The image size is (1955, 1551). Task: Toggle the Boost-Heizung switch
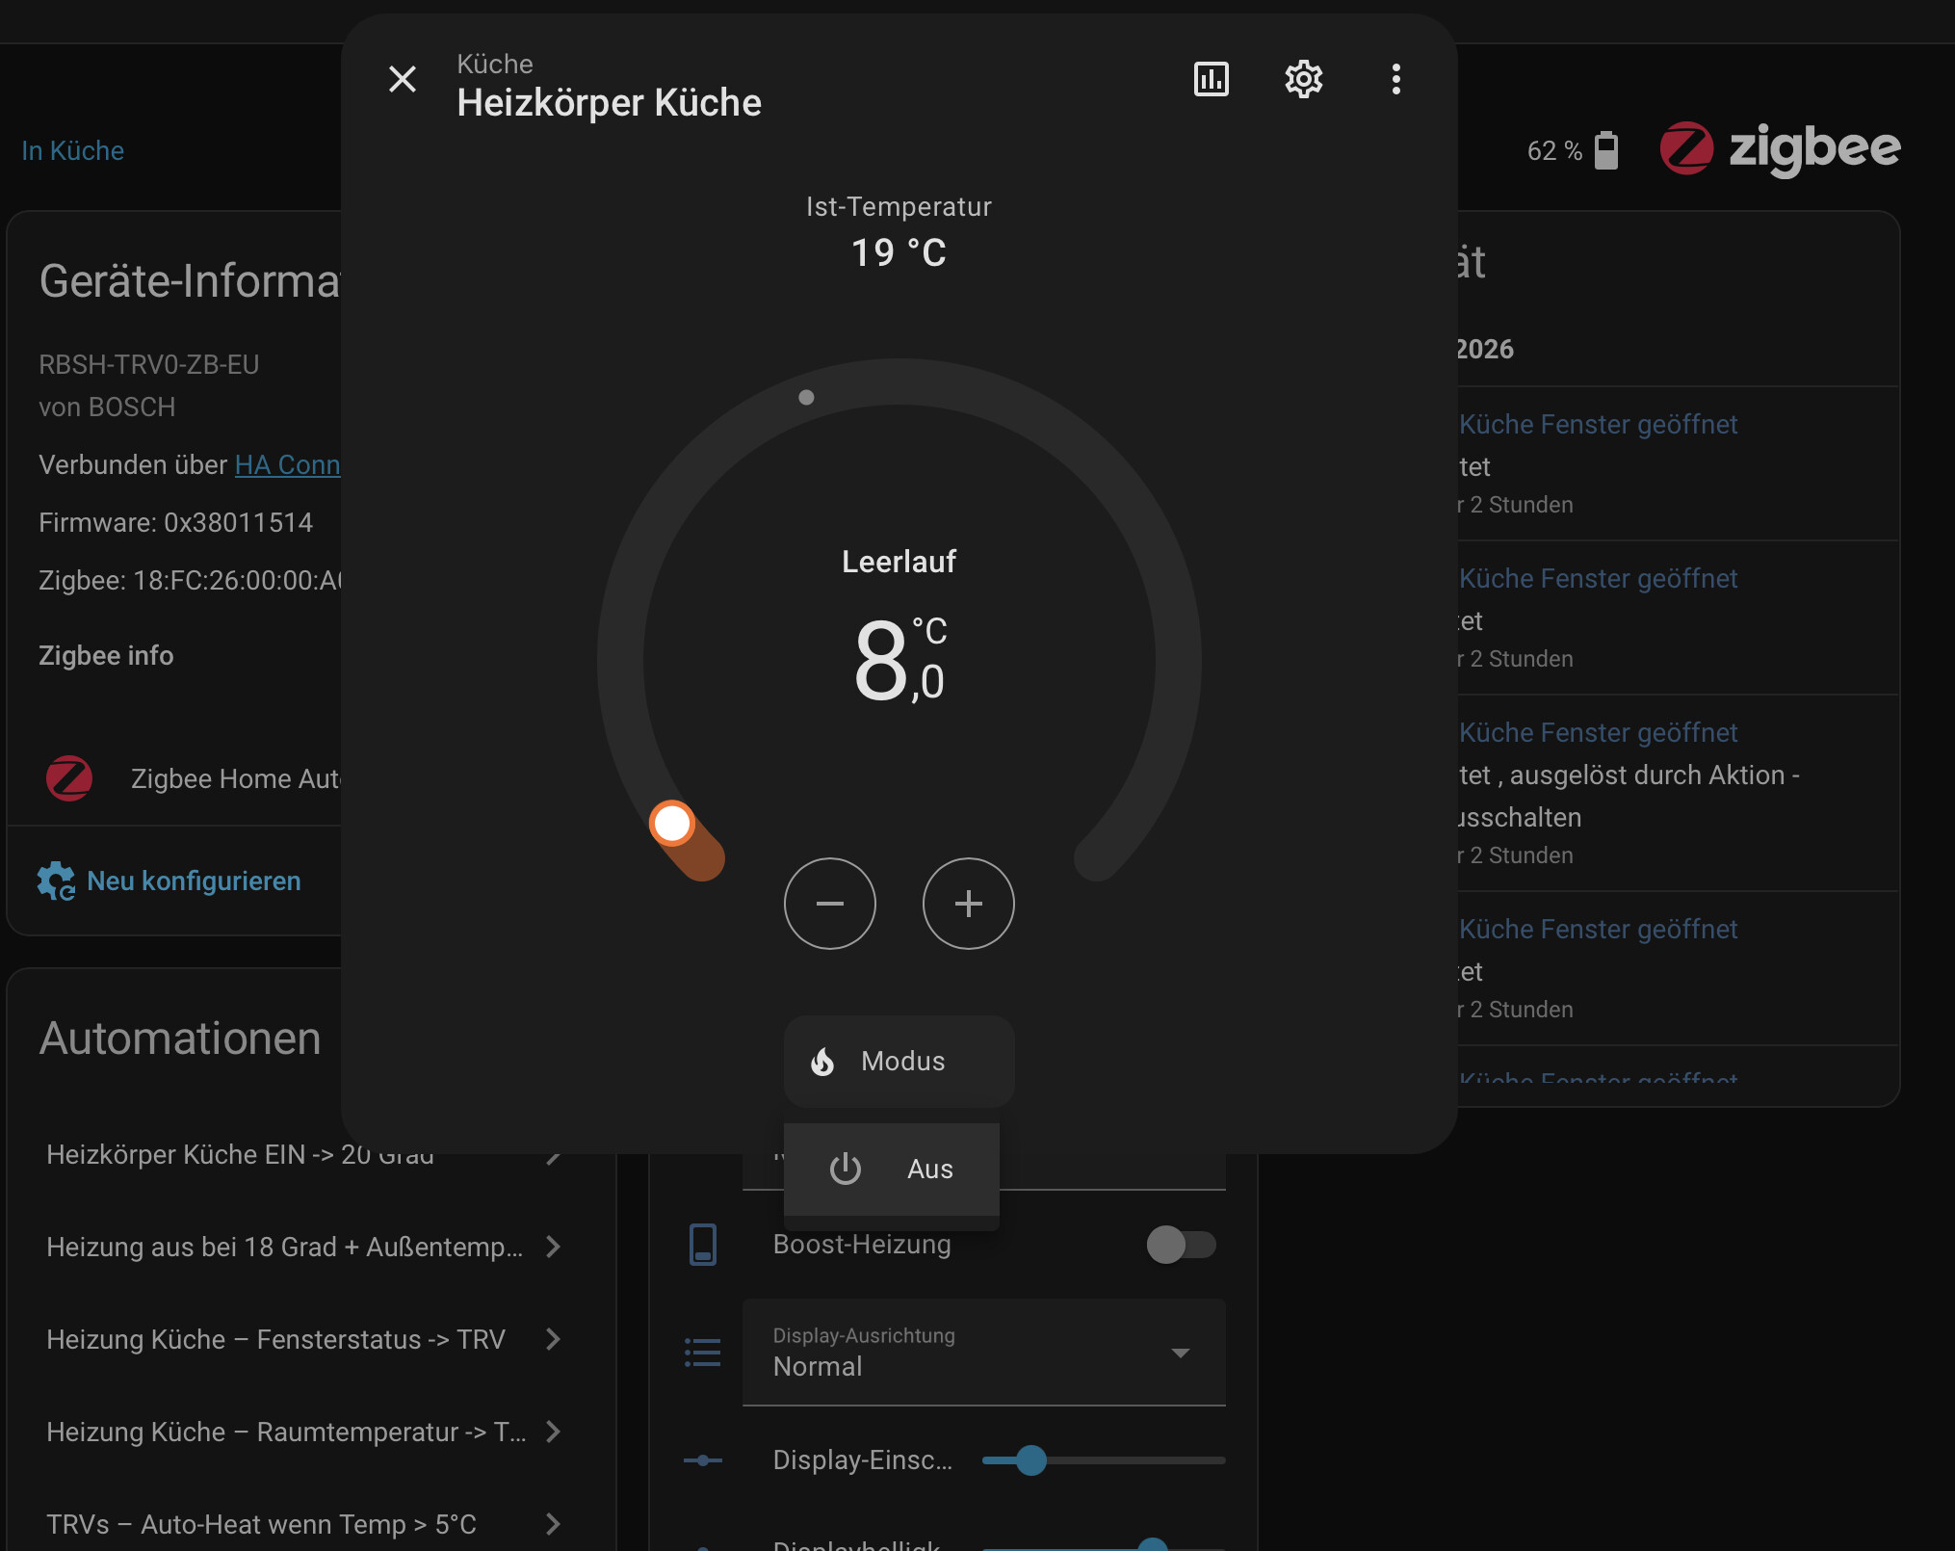tap(1181, 1245)
